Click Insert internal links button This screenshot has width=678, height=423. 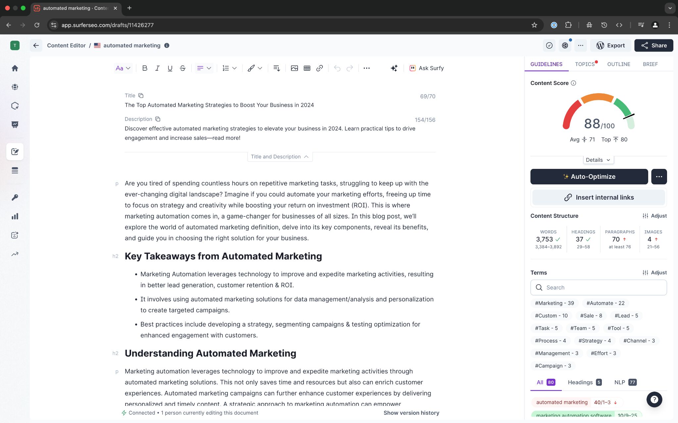coord(599,197)
